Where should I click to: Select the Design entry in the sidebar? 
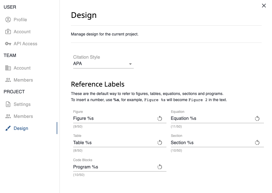pos(21,128)
